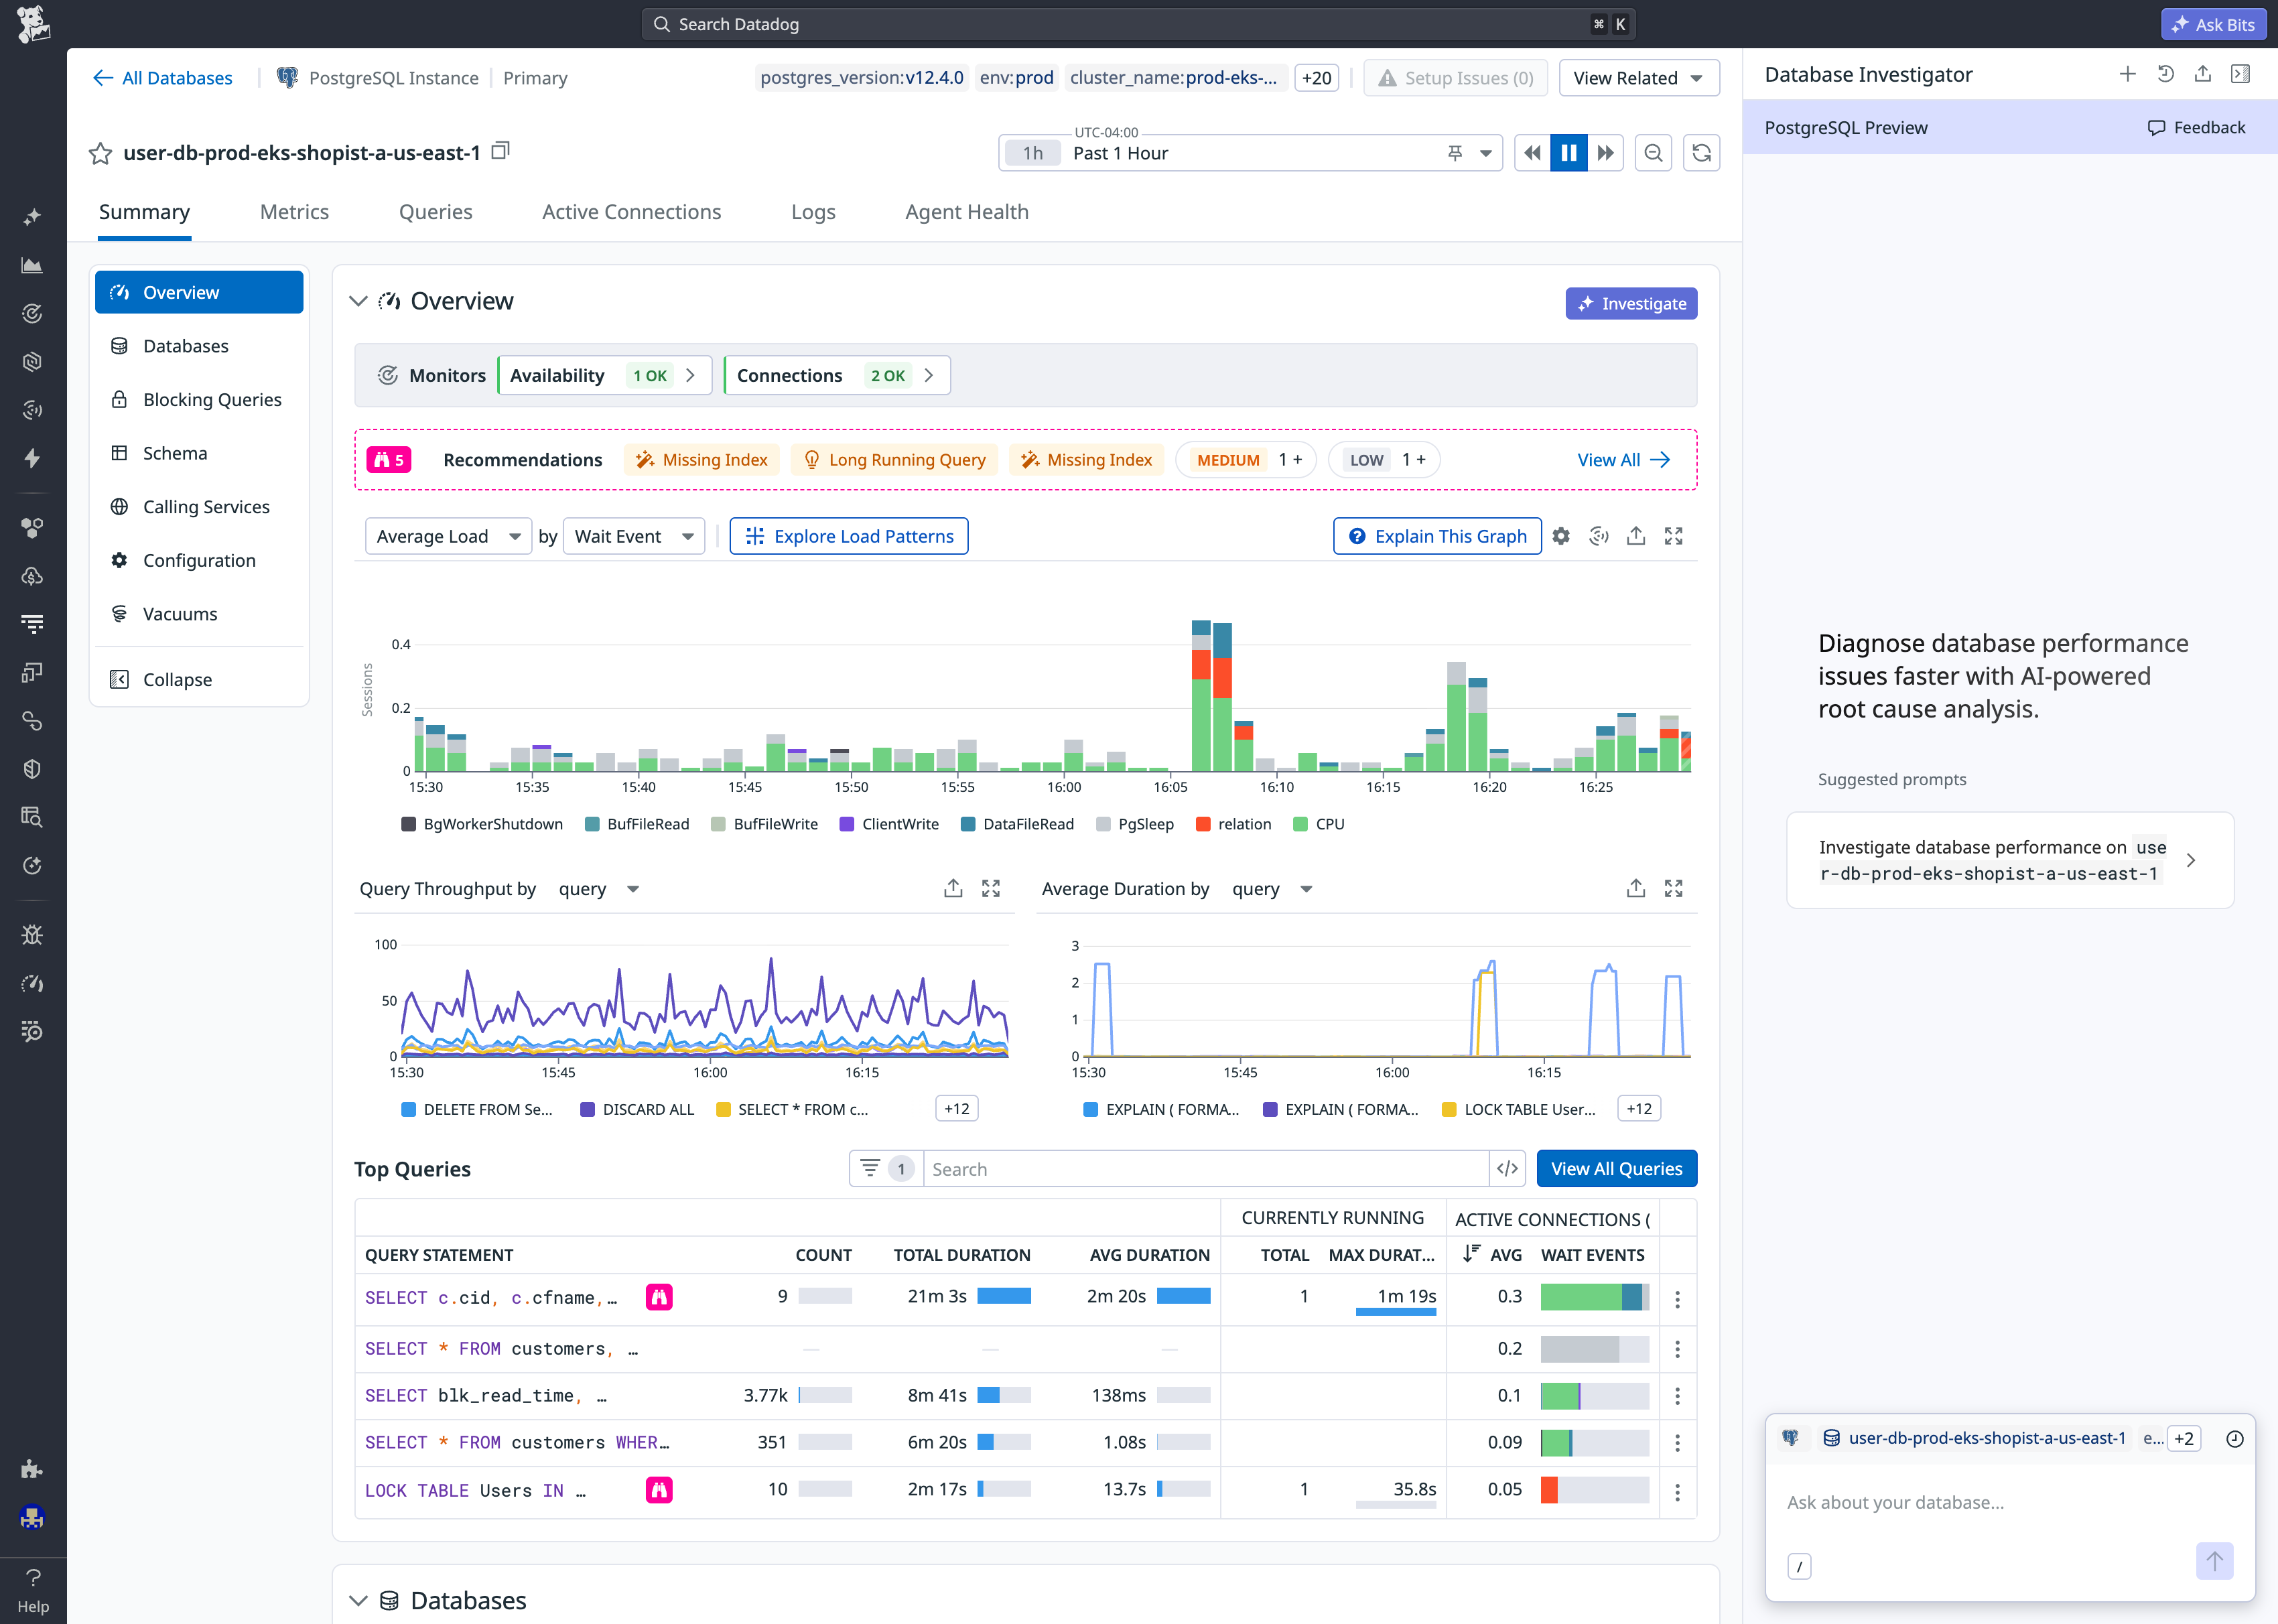This screenshot has height=1624, width=2278.
Task: Collapse the Databases section chevron
Action: coord(358,1600)
